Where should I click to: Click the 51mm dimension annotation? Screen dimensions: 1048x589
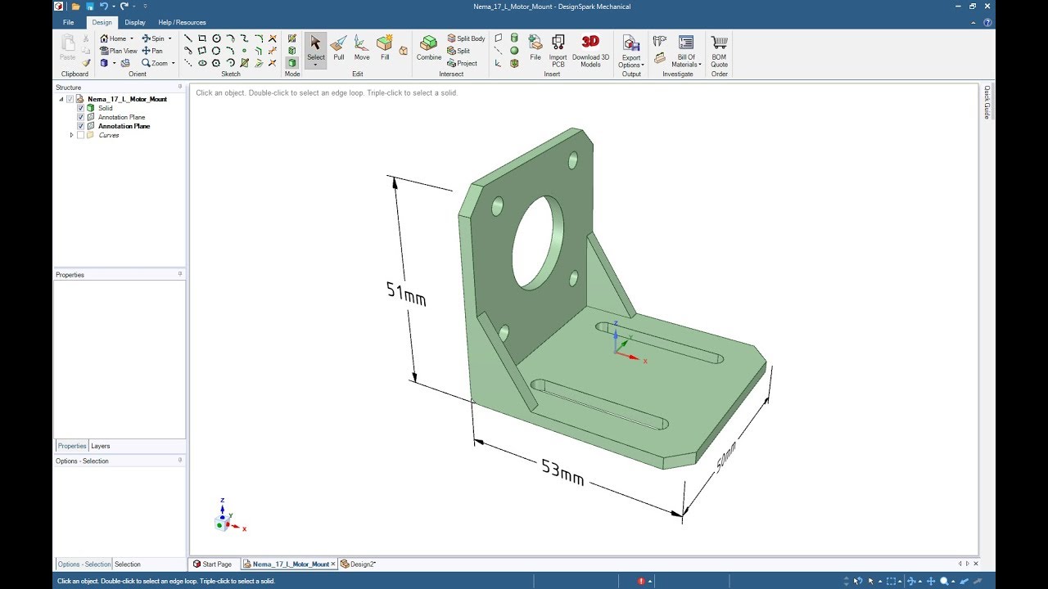pyautogui.click(x=406, y=293)
